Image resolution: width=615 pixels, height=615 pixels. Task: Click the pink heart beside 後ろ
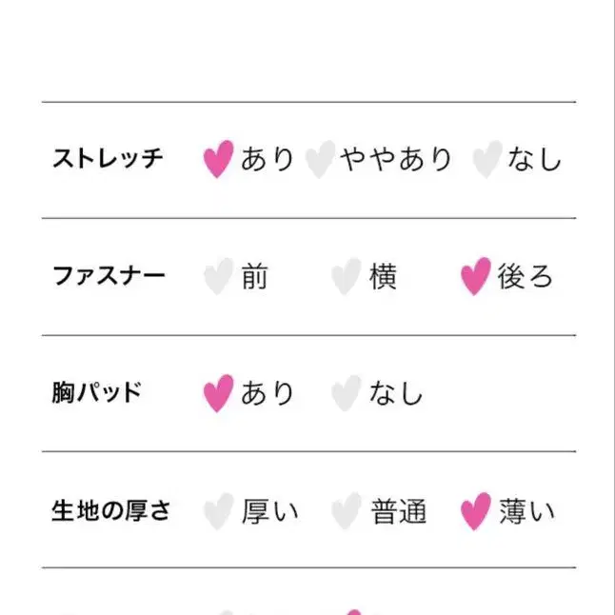point(475,276)
